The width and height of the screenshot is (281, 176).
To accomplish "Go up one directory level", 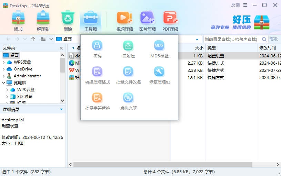I will [x=33, y=39].
